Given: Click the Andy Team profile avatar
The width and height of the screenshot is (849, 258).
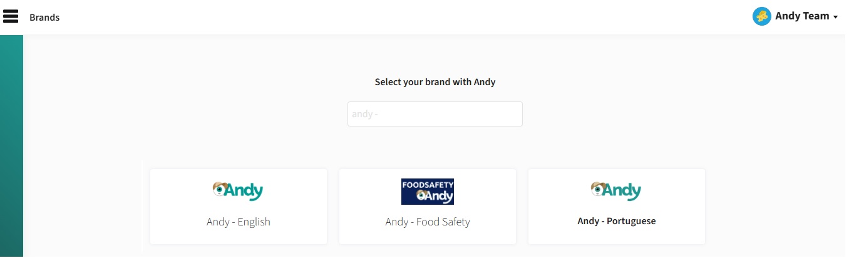Looking at the screenshot, I should coord(761,17).
